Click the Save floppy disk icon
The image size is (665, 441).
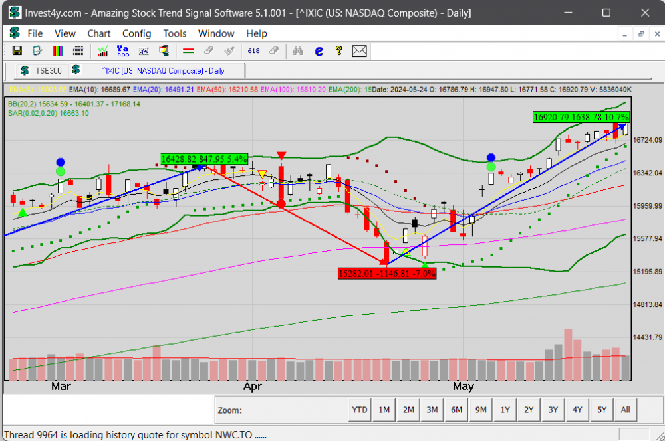(17, 51)
